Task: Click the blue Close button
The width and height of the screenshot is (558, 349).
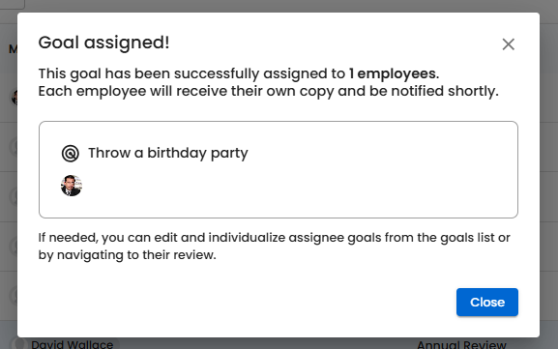Action: 487,302
